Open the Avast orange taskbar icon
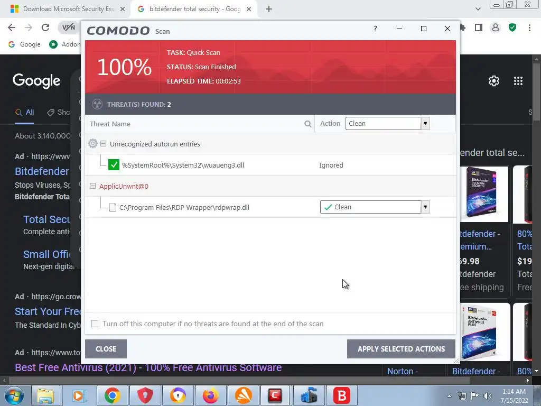Viewport: 541px width, 406px height. 243,395
